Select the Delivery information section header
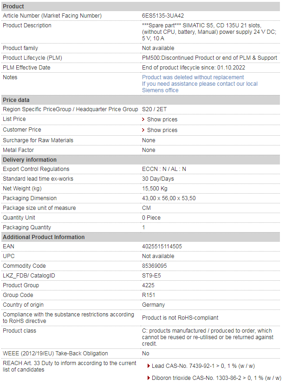The width and height of the screenshot is (285, 385). pyautogui.click(x=141, y=159)
